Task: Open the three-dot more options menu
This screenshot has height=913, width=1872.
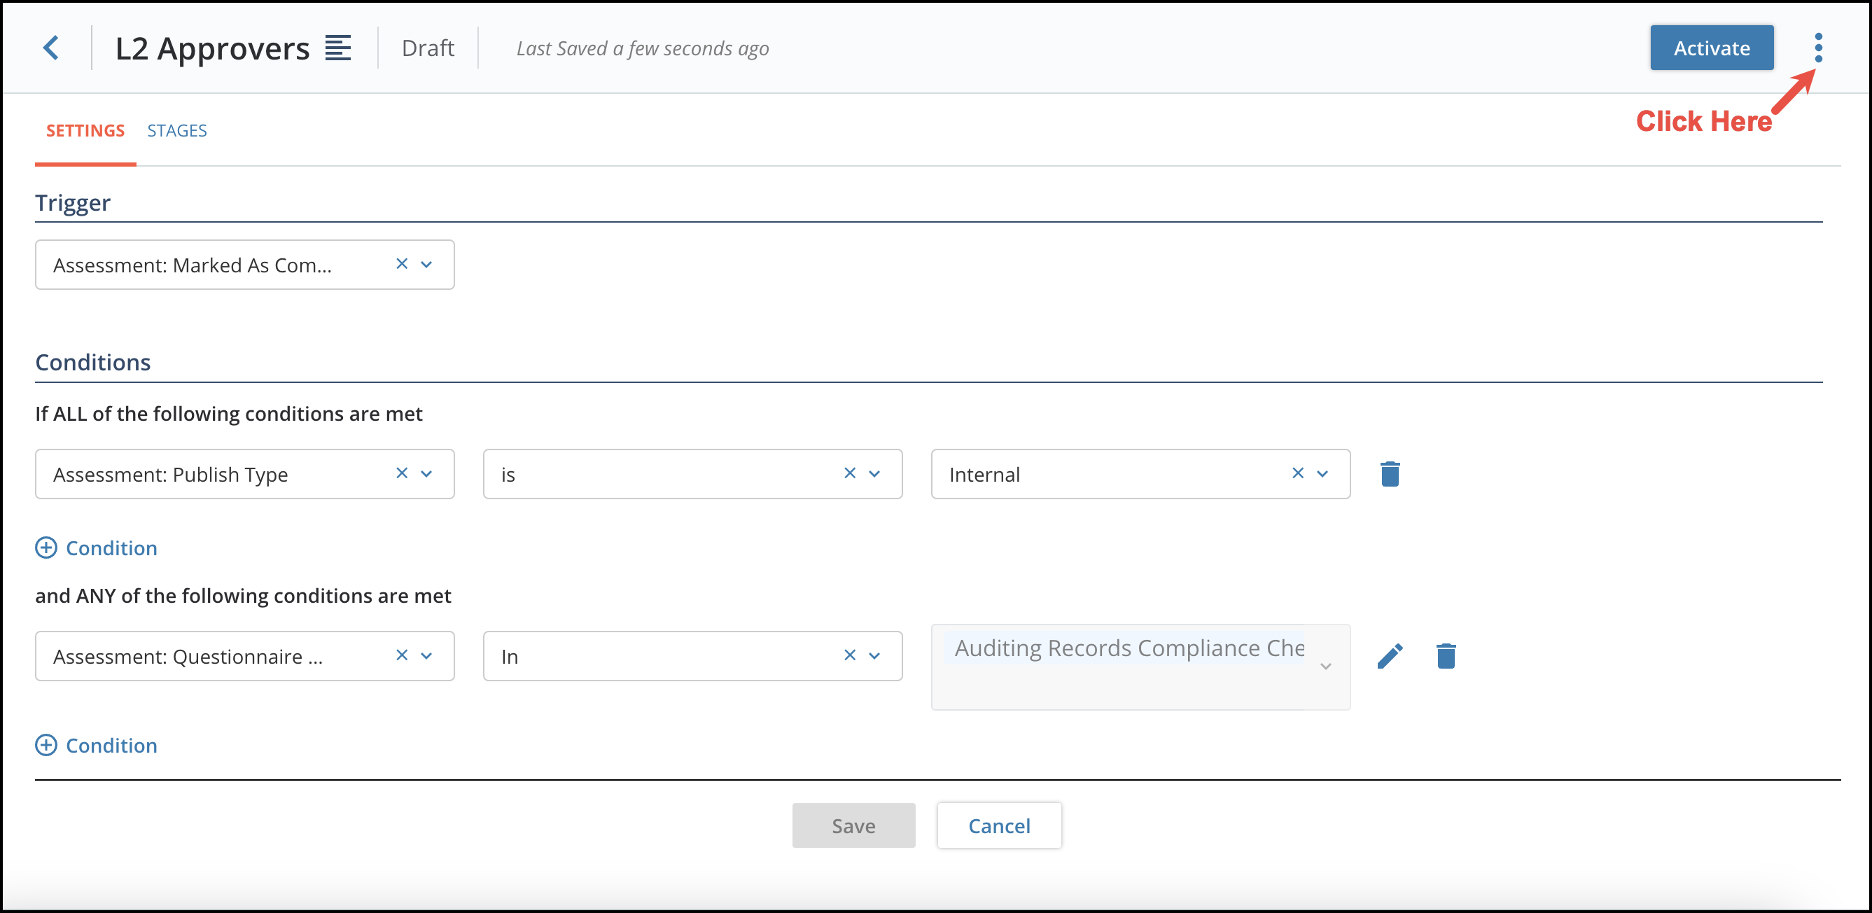Action: tap(1818, 48)
